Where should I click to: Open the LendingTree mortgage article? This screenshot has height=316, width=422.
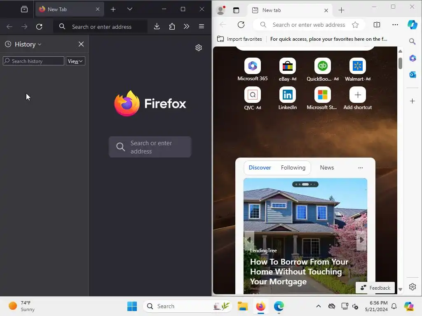(299, 272)
